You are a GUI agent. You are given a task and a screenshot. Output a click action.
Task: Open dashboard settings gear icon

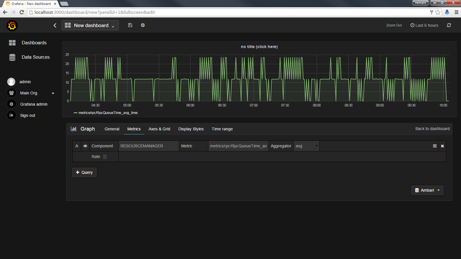(143, 25)
